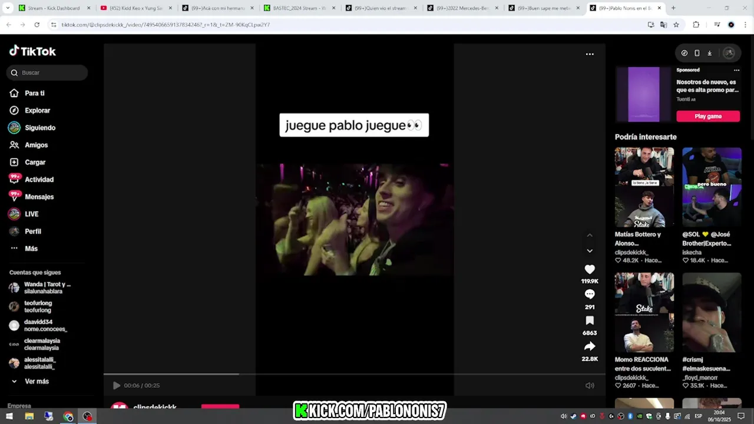Click Chrome icon in taskbar
The image size is (754, 424).
(x=68, y=416)
